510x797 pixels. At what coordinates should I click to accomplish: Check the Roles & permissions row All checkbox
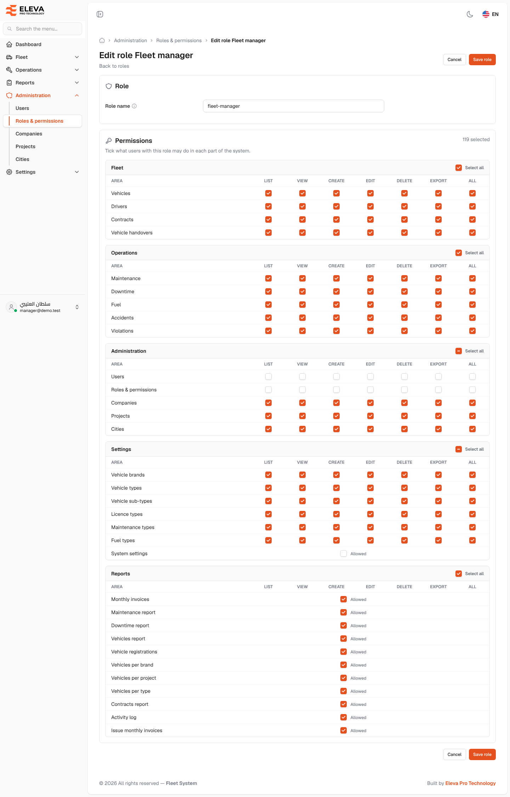click(472, 390)
